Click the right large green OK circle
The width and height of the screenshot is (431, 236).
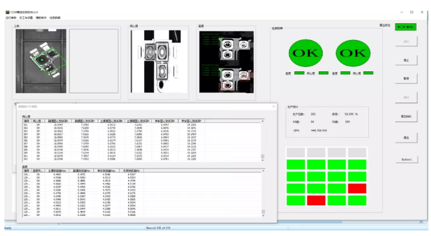353,53
